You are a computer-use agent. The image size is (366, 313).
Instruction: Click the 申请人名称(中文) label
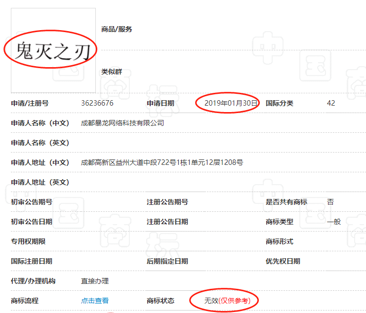pos(40,123)
